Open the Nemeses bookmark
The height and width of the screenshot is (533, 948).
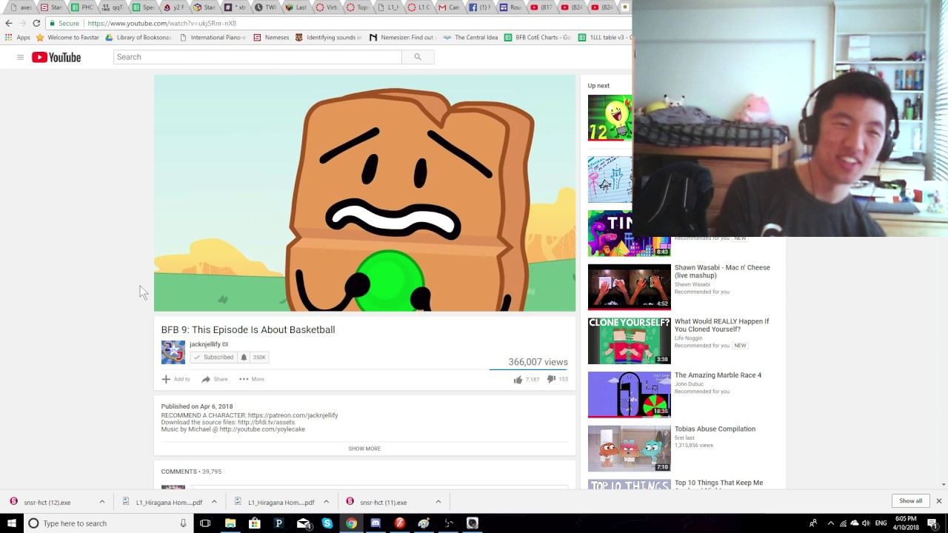point(271,37)
